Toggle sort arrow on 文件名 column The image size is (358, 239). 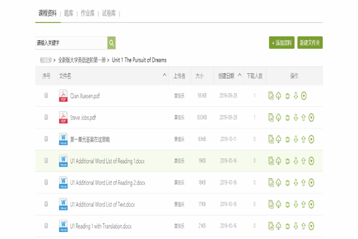coord(164,75)
